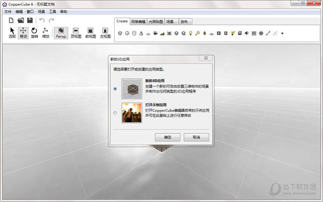
Task: Click the example application thumbnail image
Action: click(132, 113)
